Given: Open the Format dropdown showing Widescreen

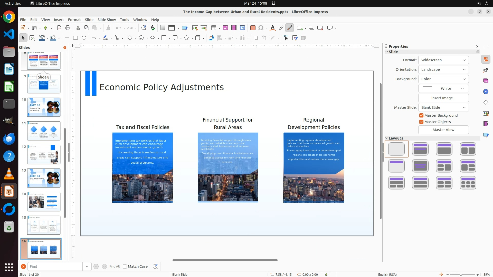Looking at the screenshot, I should (443, 60).
